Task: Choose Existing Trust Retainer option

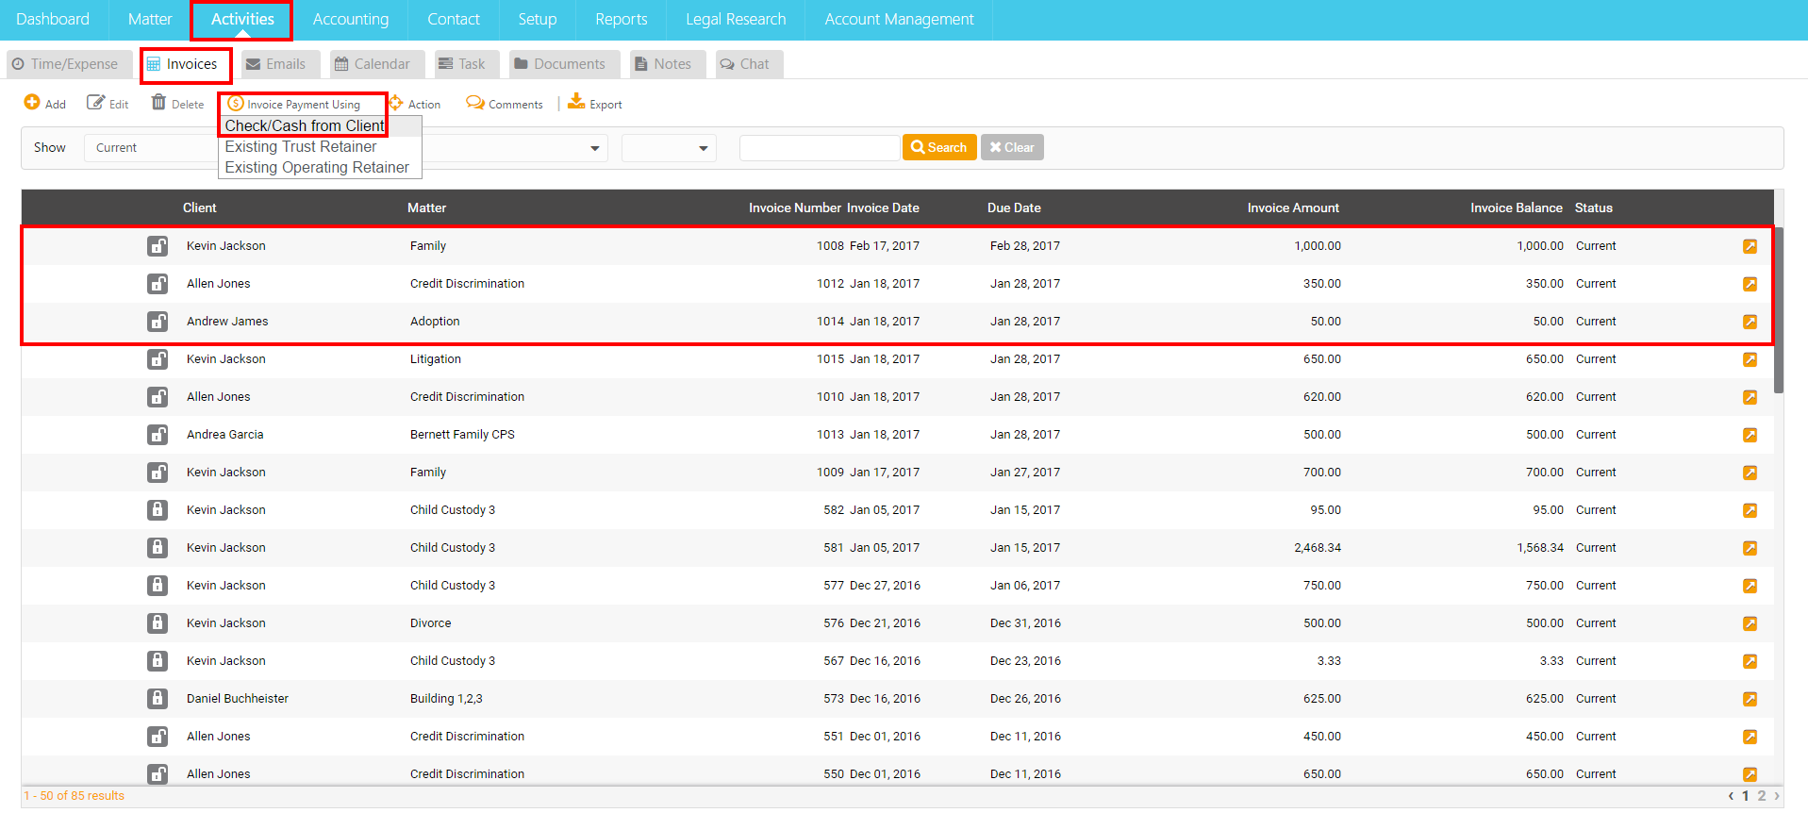Action: [301, 146]
